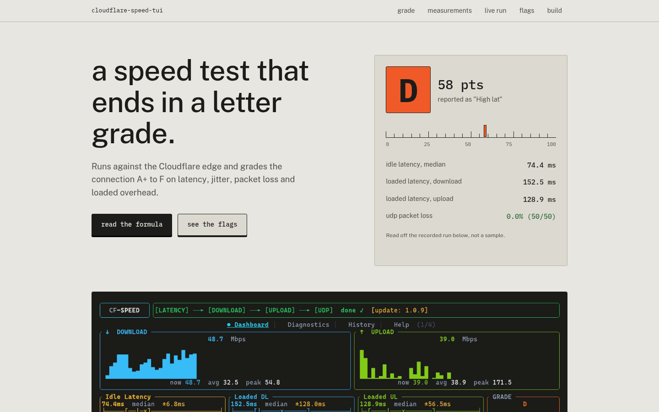Click the 58 pts score text

460,85
